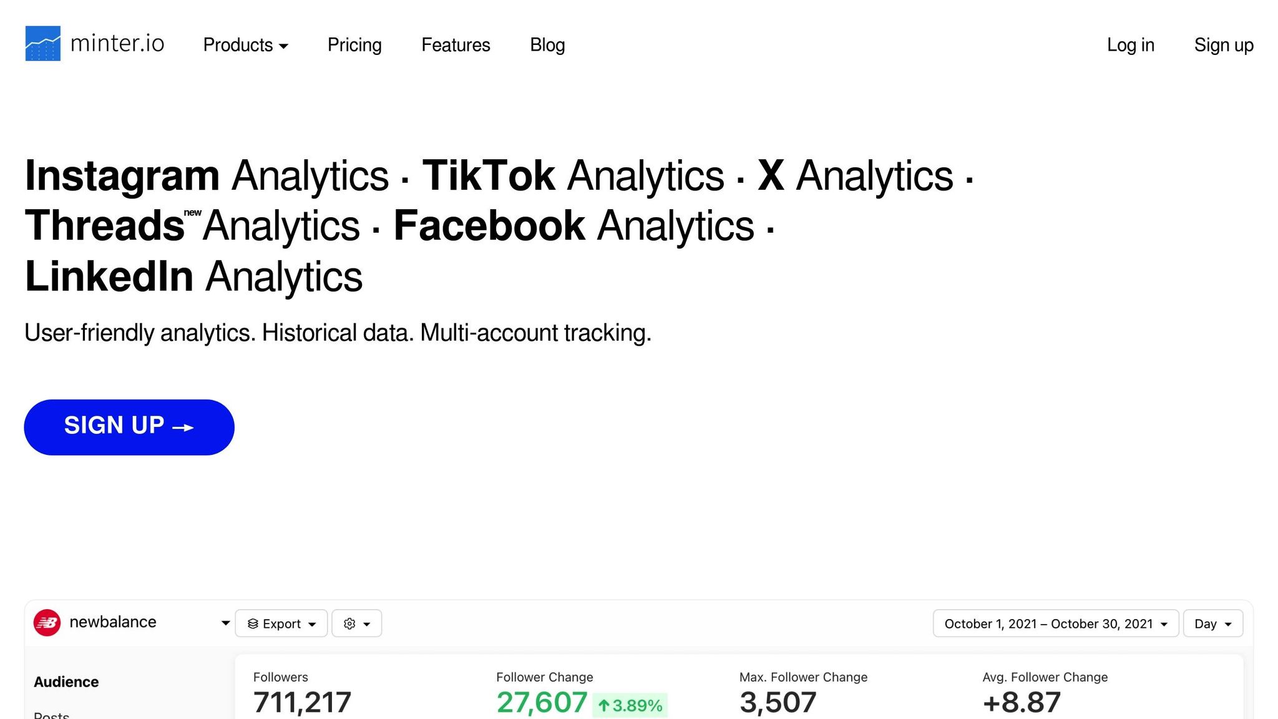Select the Posts sidebar item
Screen dimensions: 1278x719
52,715
